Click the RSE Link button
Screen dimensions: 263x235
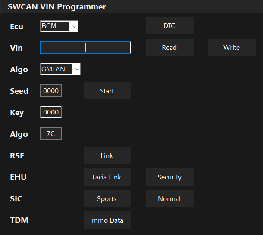tap(107, 155)
